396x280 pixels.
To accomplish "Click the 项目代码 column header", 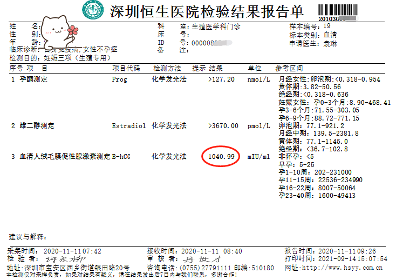I will (126, 68).
